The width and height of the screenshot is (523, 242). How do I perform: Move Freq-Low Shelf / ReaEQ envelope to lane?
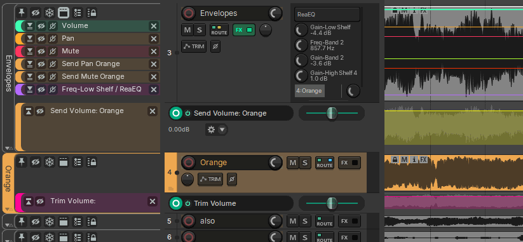tap(30, 90)
